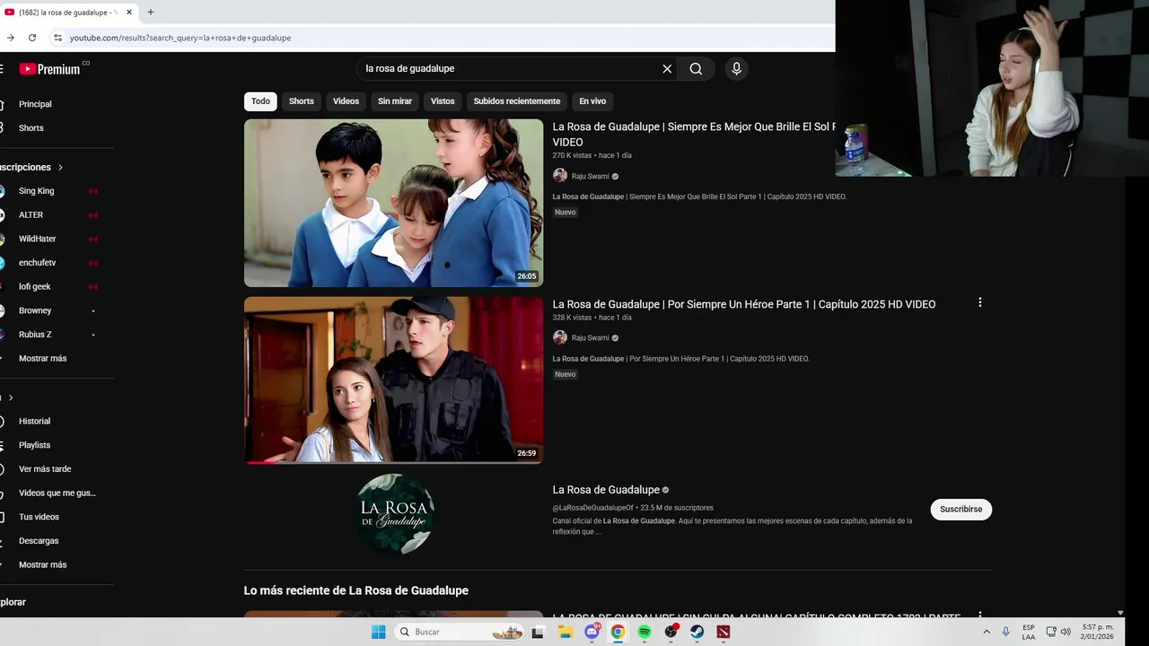Click the magnifier search button
Viewport: 1149px width, 646px height.
tap(696, 69)
